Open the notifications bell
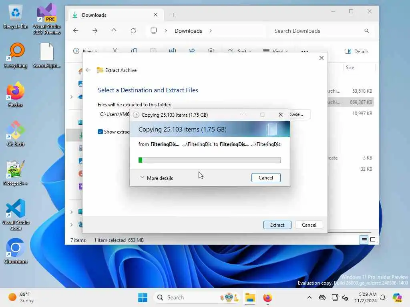The width and height of the screenshot is (410, 307). click(x=383, y=297)
